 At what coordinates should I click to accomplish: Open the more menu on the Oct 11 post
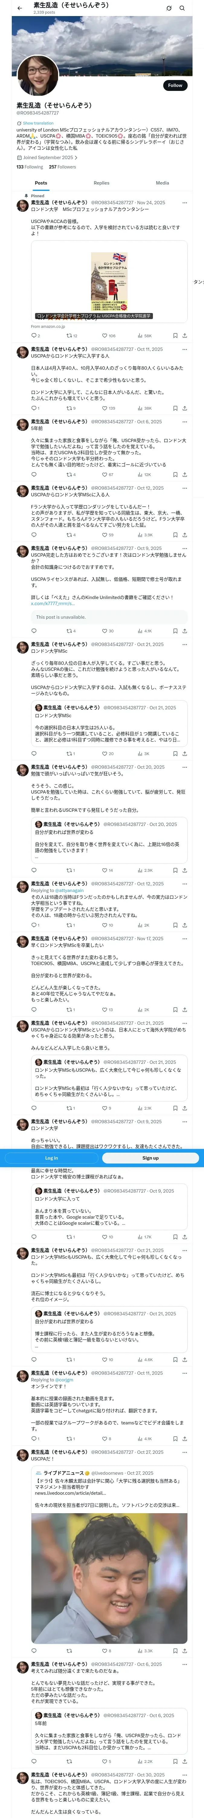(184, 349)
